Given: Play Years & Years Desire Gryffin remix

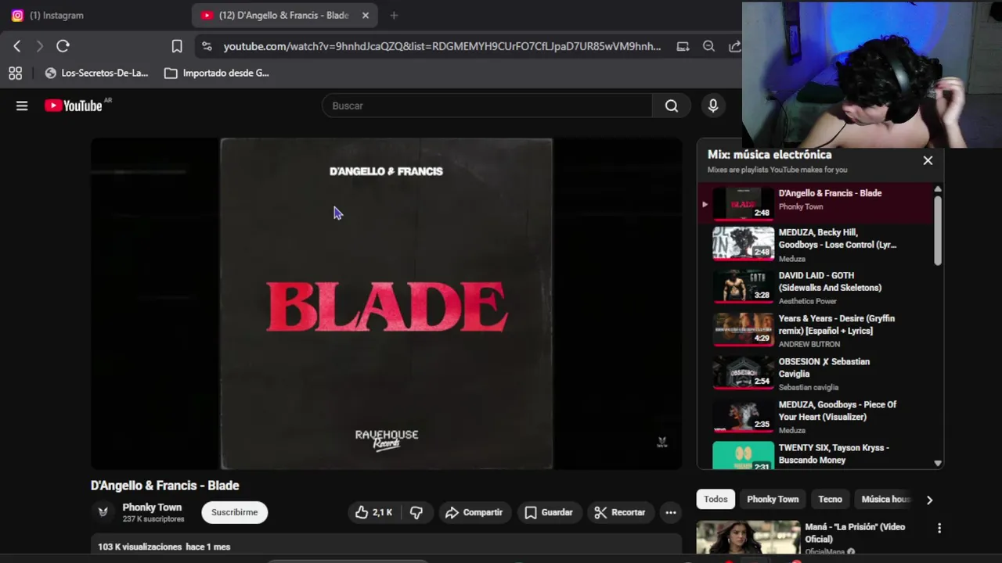Looking at the screenshot, I should pos(814,331).
